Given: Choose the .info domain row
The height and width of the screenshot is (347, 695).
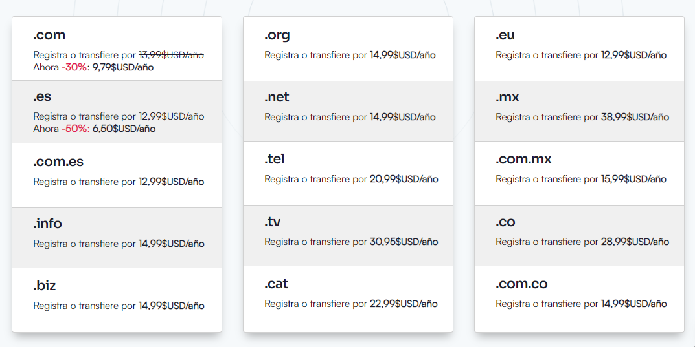Looking at the screenshot, I should coord(117,238).
